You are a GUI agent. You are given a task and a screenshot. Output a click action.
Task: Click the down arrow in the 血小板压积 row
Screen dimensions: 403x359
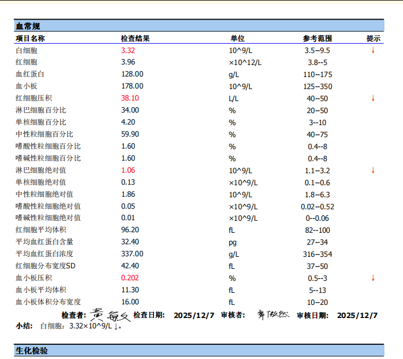[373, 278]
